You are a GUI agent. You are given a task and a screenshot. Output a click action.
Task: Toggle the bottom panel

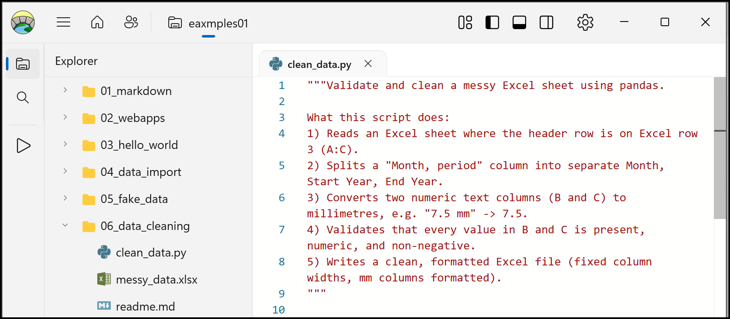[x=519, y=22]
